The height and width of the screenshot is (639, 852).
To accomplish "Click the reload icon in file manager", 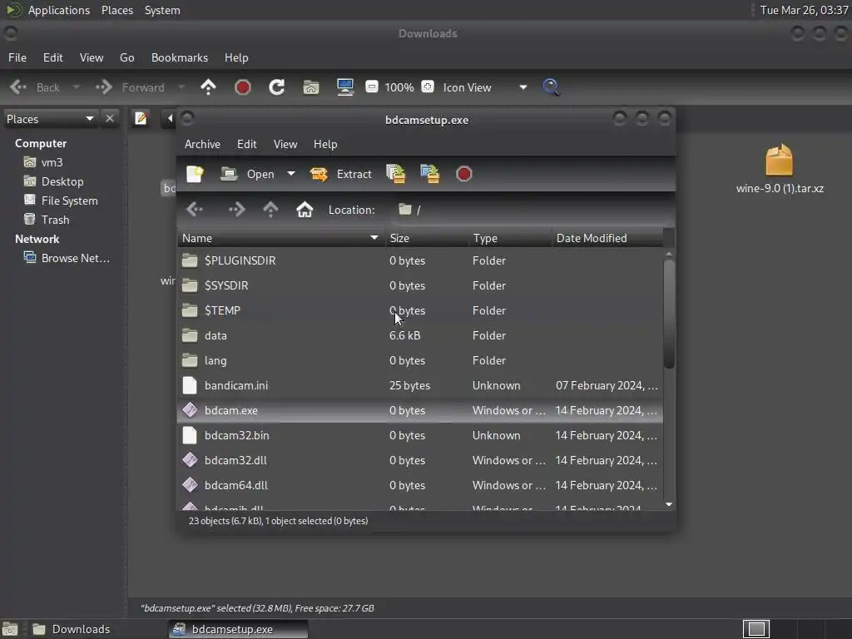I will (276, 87).
